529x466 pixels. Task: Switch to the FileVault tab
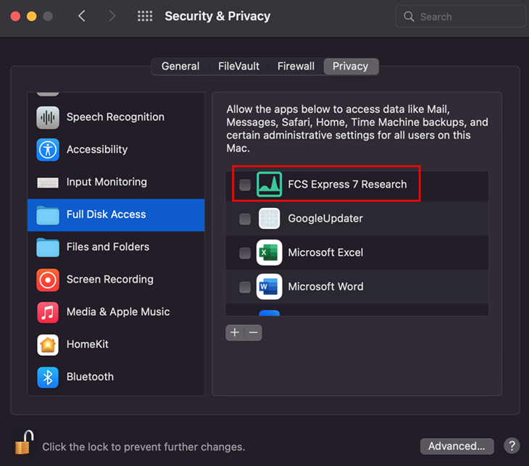[238, 66]
